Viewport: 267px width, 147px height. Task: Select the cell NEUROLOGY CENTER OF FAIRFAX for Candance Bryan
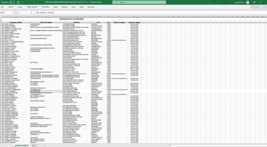point(46,118)
